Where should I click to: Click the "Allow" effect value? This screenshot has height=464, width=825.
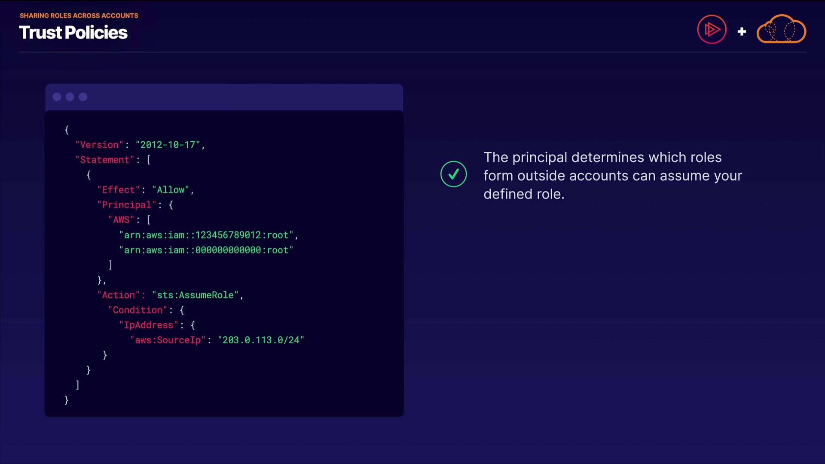pyautogui.click(x=171, y=190)
